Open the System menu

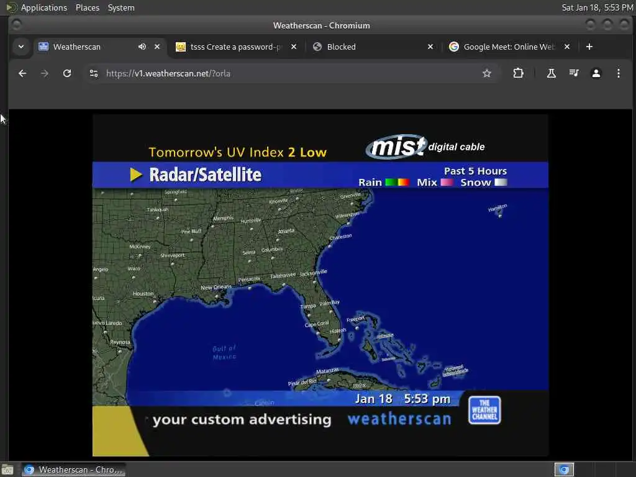click(121, 7)
